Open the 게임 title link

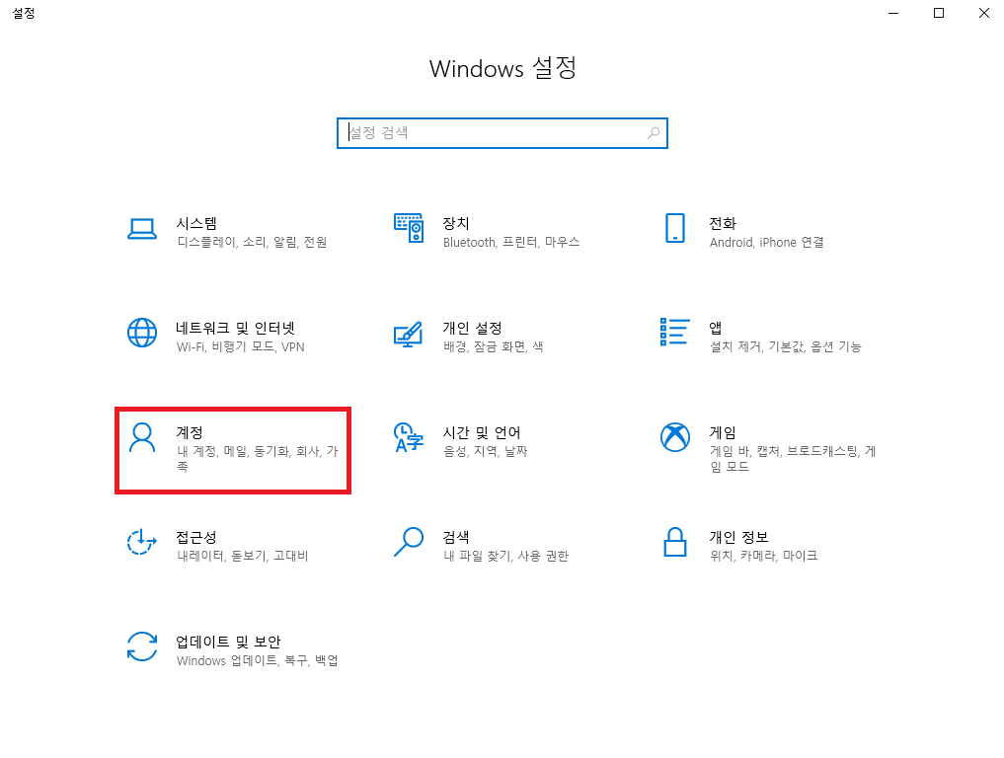(723, 432)
